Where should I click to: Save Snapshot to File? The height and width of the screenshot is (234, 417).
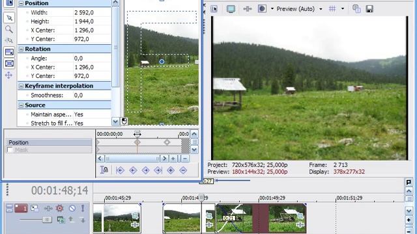369,9
